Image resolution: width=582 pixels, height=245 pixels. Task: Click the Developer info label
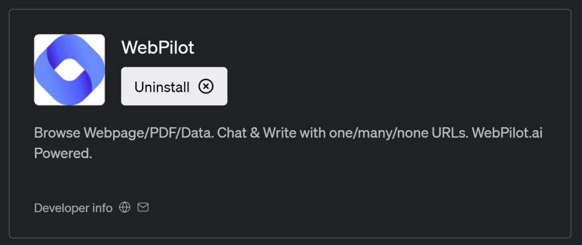coord(73,208)
